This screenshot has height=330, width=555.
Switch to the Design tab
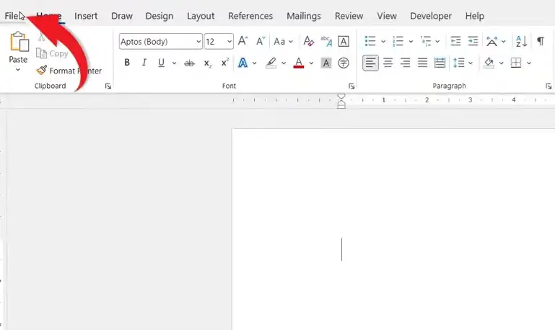[159, 16]
